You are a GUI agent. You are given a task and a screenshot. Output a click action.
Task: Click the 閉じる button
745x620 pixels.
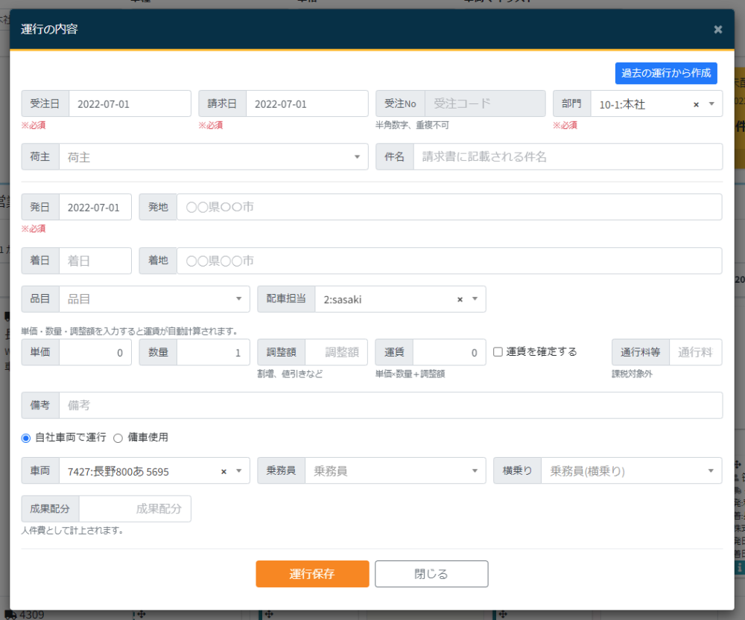[x=431, y=574]
